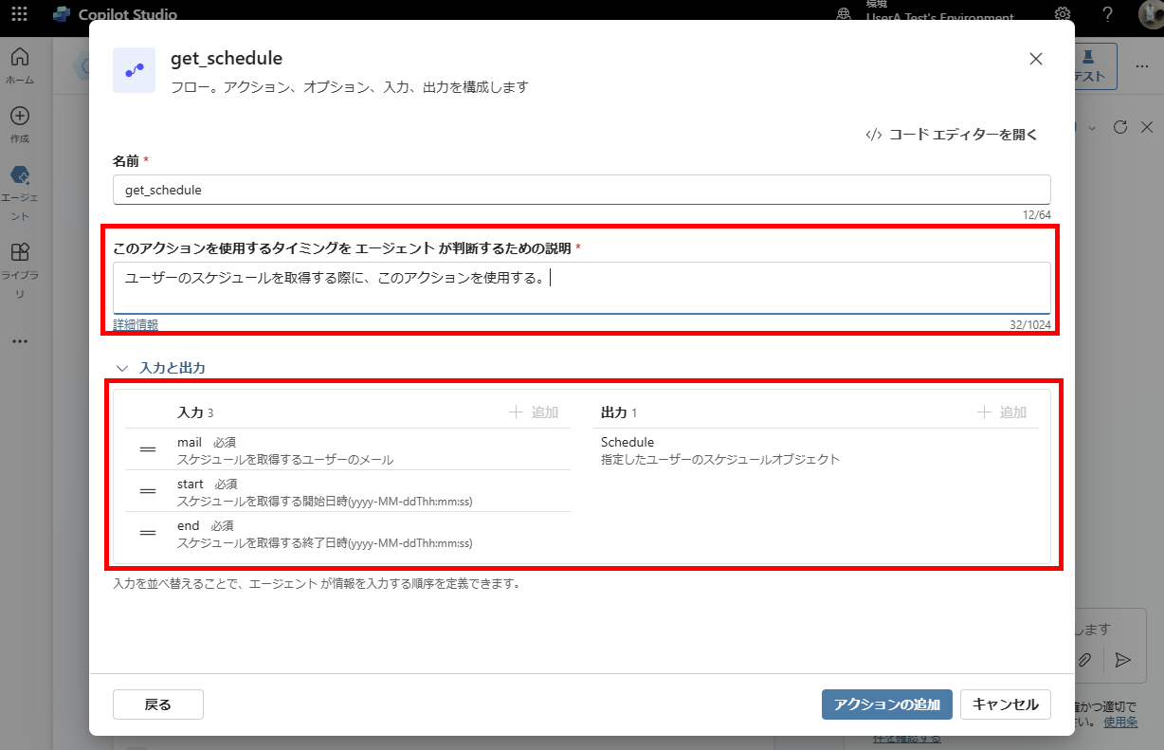Click the drag handle beside start input
Image resolution: width=1164 pixels, height=750 pixels.
148,491
